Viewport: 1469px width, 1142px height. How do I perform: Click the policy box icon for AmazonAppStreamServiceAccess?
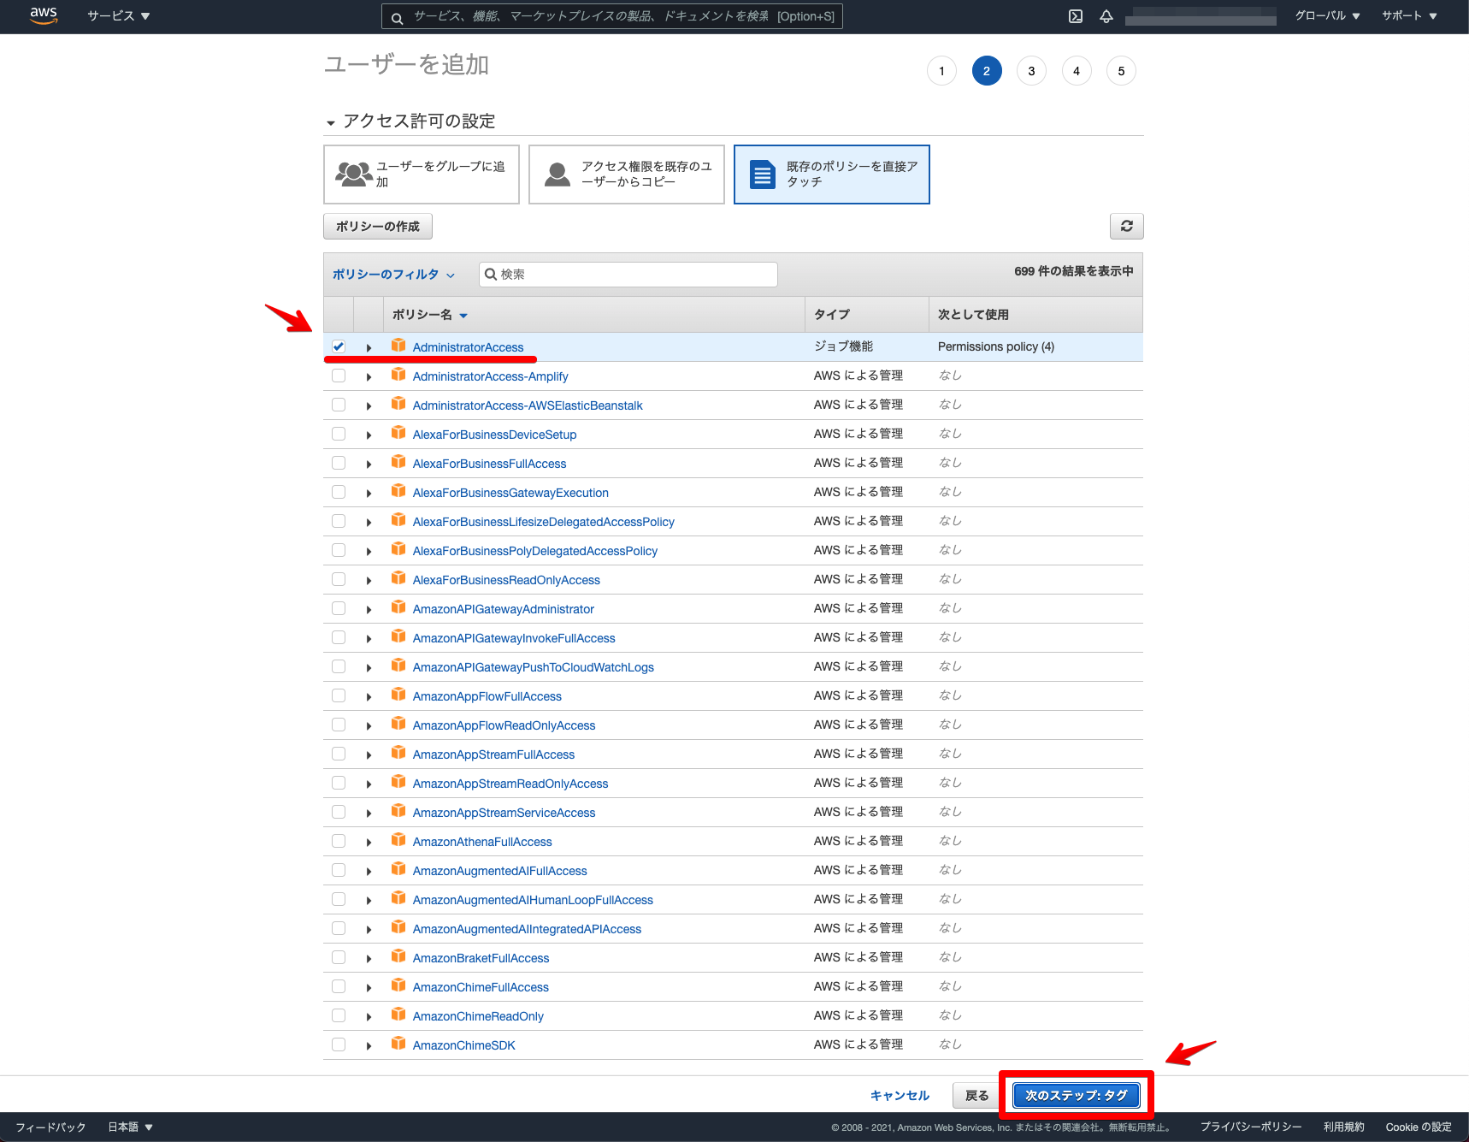(x=398, y=811)
